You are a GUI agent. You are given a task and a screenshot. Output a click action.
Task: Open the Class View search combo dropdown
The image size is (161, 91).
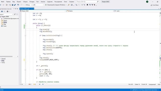point(13,14)
